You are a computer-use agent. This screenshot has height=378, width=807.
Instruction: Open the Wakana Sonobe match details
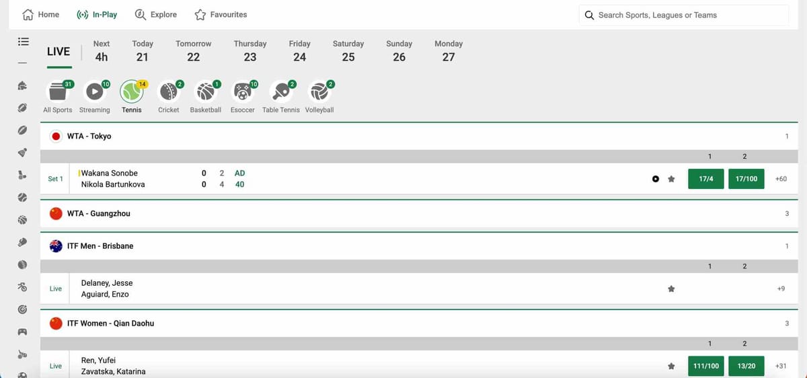[x=109, y=173]
